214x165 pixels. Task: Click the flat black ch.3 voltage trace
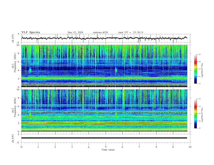[x=104, y=138]
